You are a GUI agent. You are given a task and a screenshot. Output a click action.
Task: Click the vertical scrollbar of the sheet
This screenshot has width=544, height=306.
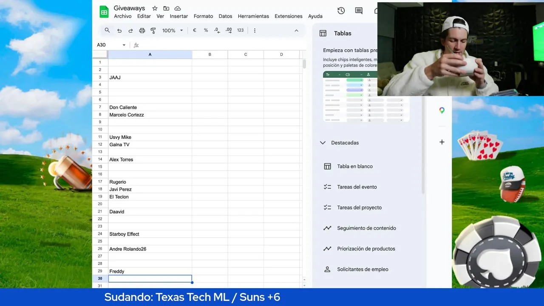coord(304,64)
